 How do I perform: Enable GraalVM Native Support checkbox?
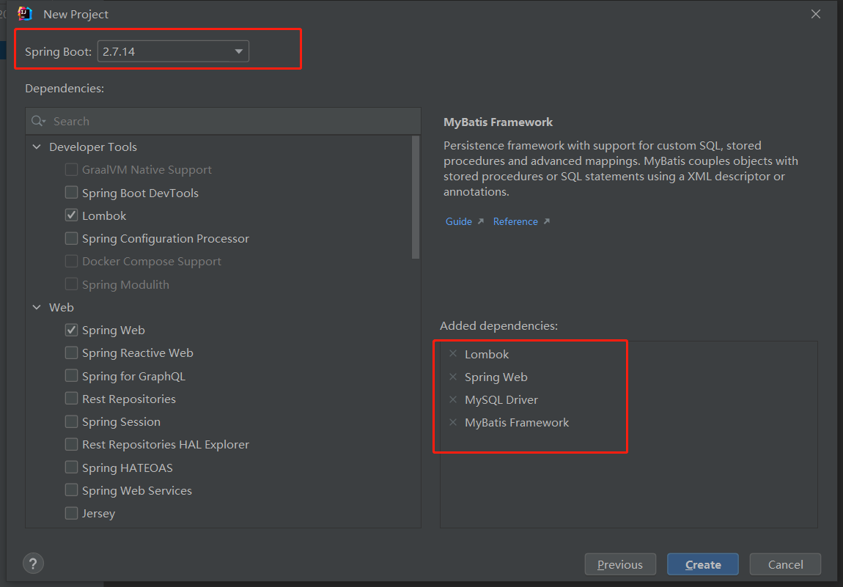point(71,169)
